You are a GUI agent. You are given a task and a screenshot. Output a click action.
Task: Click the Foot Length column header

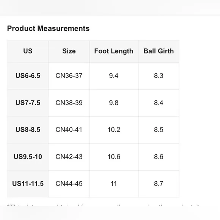point(114,51)
